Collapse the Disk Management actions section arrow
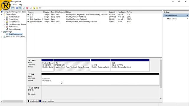This screenshot has width=189, height=106. [x=187, y=16]
